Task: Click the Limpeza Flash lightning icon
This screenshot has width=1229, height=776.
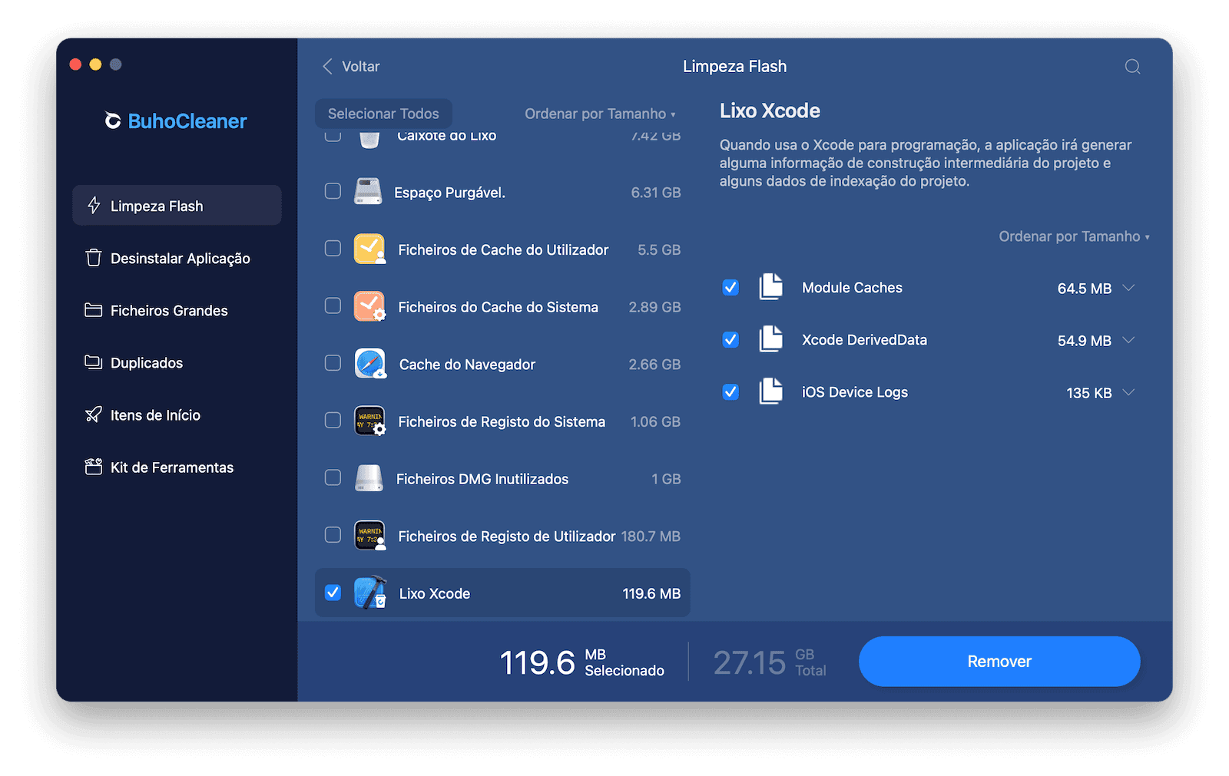Action: pyautogui.click(x=94, y=206)
